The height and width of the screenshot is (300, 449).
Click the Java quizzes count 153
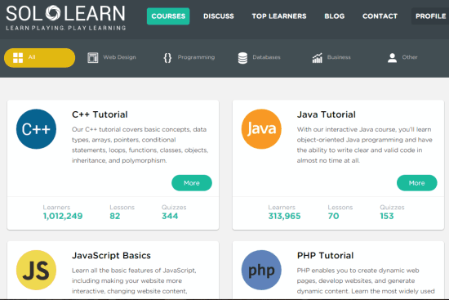pyautogui.click(x=387, y=216)
